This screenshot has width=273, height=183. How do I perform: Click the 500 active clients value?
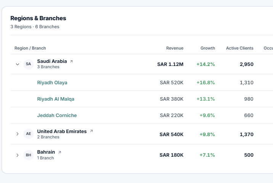coord(249,155)
